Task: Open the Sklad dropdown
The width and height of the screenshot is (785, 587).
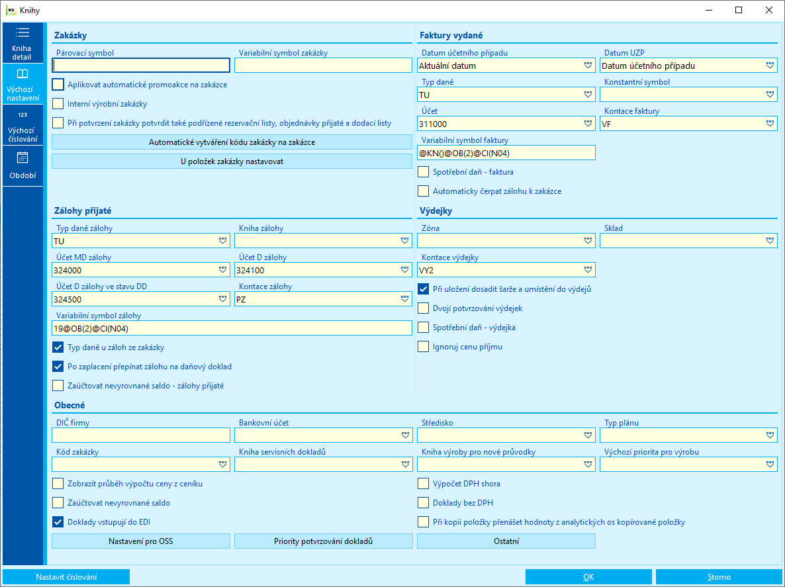Action: [770, 241]
